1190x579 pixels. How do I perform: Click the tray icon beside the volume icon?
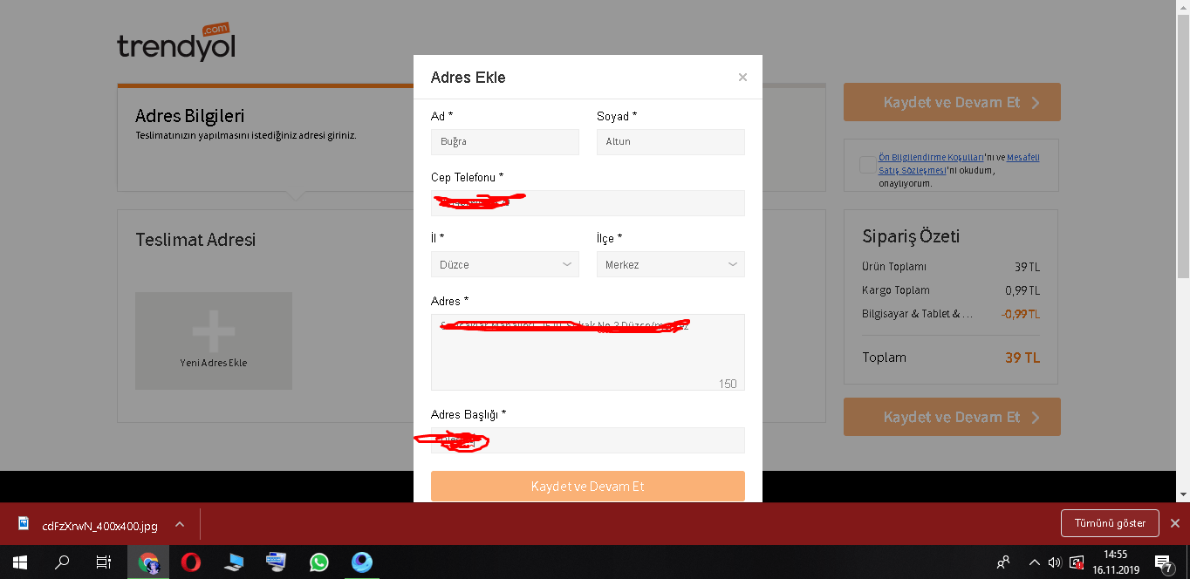1077,562
